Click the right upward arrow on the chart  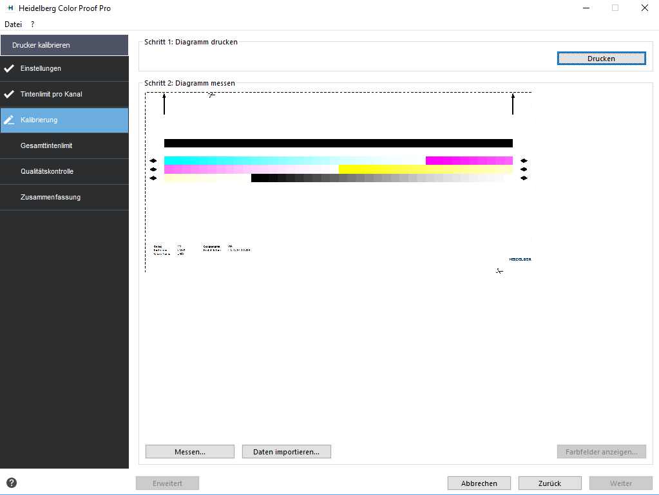513,104
